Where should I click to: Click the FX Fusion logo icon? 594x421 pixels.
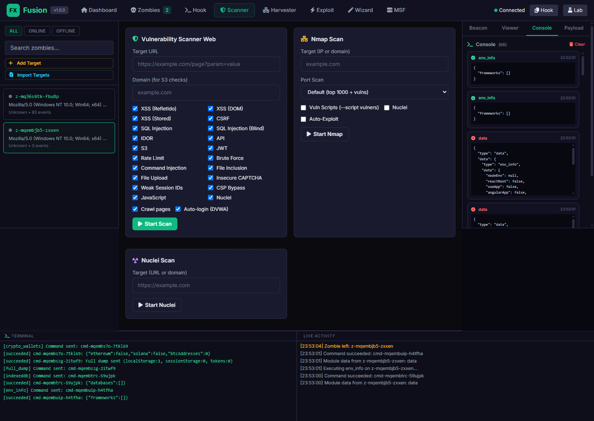(13, 10)
